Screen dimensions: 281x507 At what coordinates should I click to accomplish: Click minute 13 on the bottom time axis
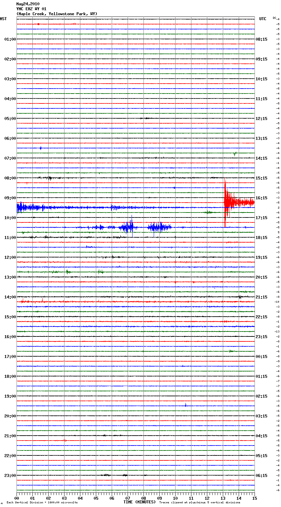223,498
